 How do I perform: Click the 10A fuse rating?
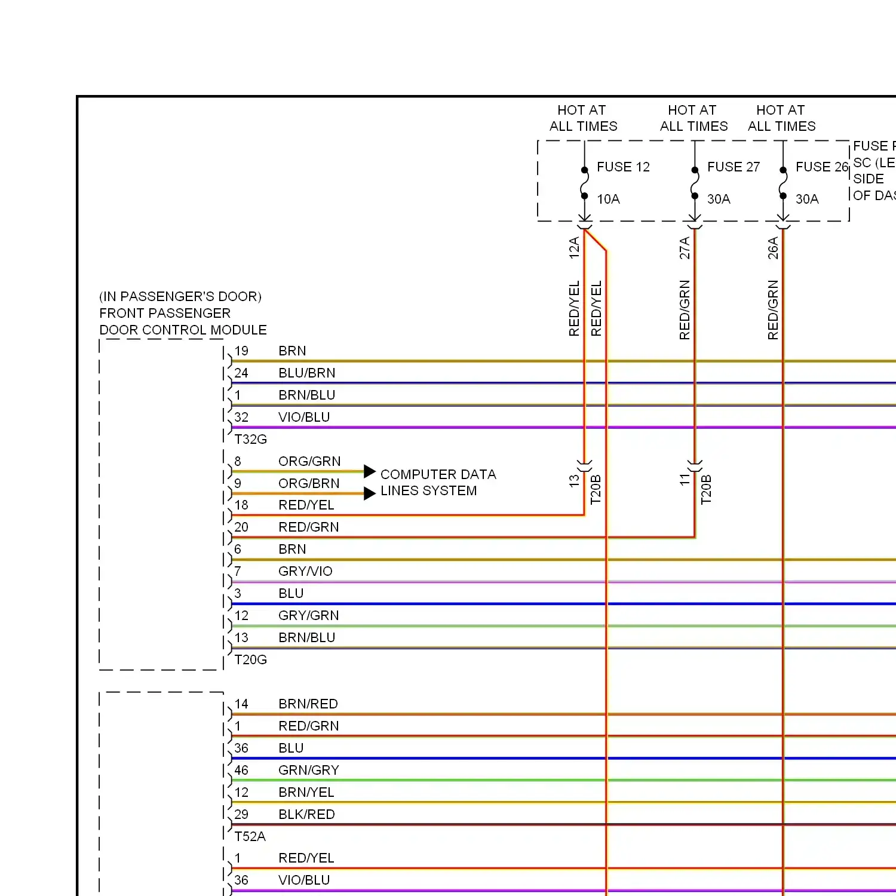(x=608, y=199)
